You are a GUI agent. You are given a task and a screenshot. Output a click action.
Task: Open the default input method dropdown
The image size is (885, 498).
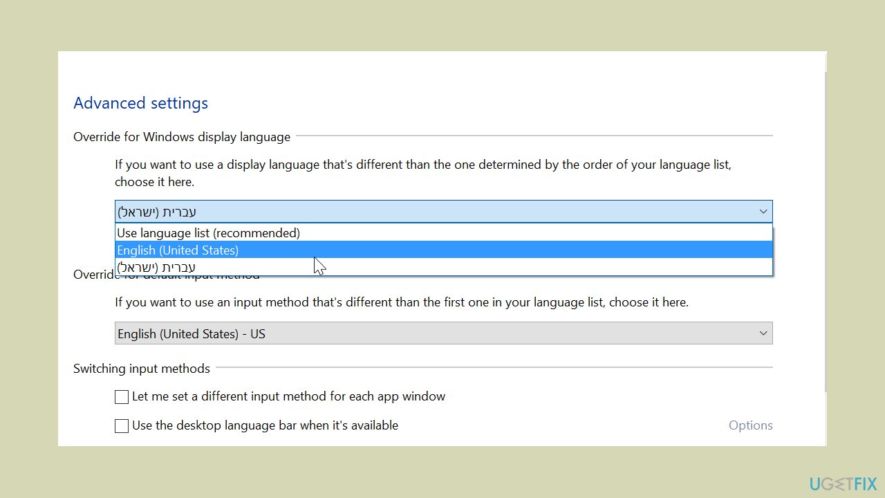point(443,333)
